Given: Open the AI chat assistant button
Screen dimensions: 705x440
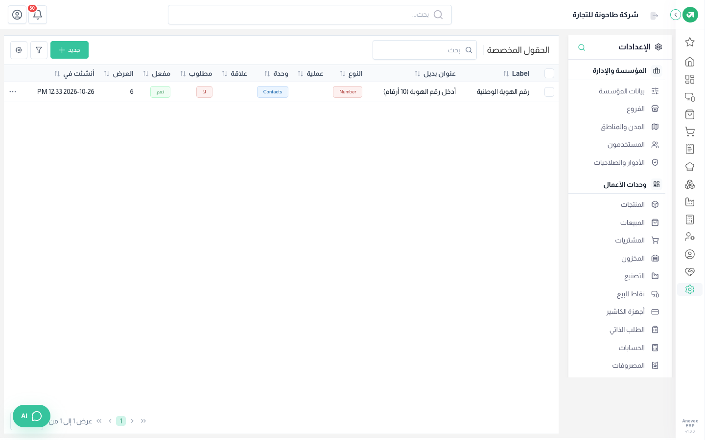Looking at the screenshot, I should [31, 416].
